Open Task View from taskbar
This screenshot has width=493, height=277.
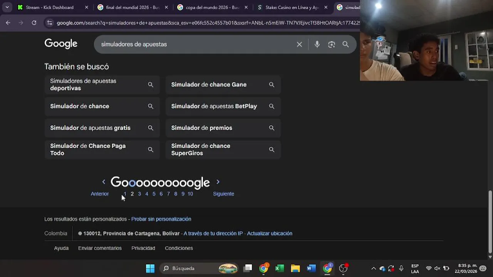[248, 268]
